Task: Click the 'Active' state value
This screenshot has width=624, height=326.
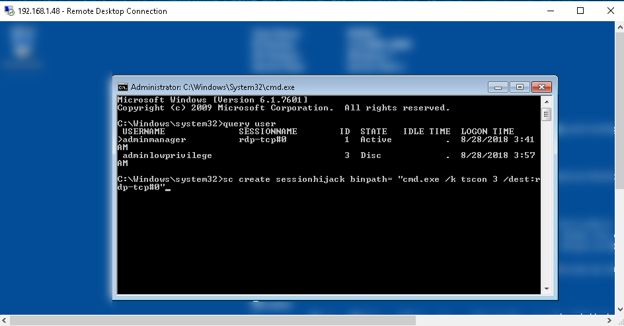Action: pyautogui.click(x=376, y=140)
